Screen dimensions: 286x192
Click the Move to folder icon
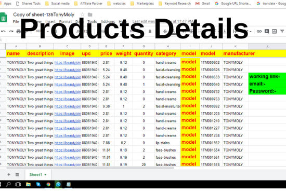[90, 15]
